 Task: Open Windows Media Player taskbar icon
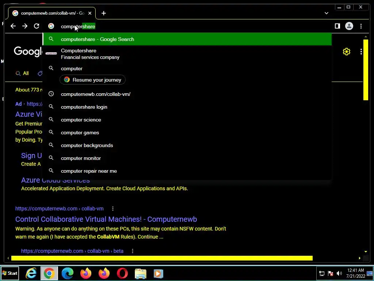(x=158, y=273)
